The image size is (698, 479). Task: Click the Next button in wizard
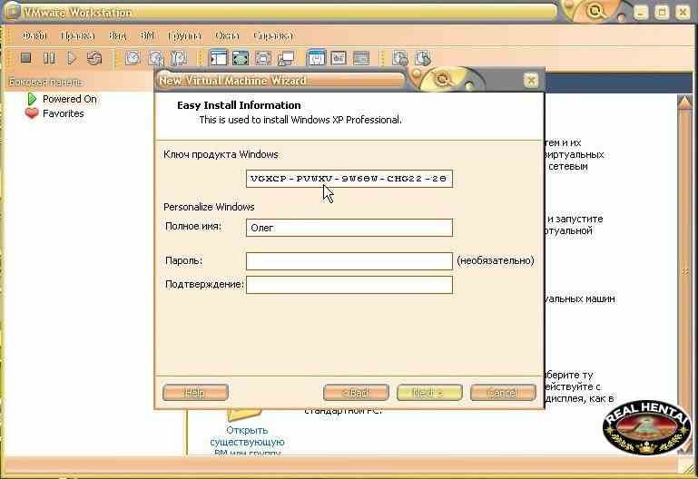tap(429, 393)
